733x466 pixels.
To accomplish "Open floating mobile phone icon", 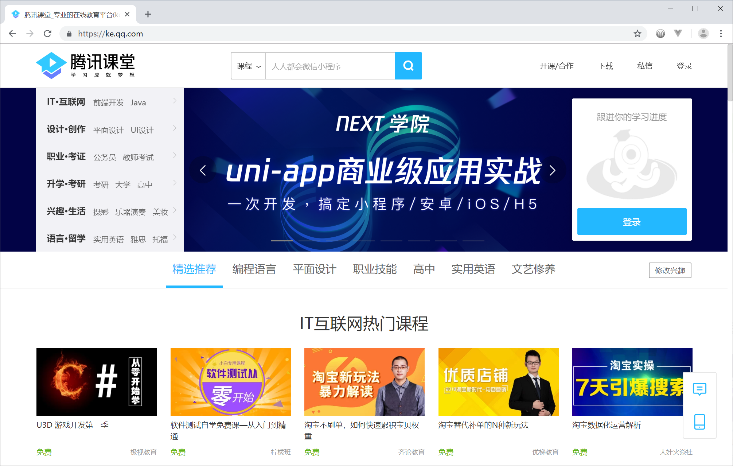I will pos(699,422).
